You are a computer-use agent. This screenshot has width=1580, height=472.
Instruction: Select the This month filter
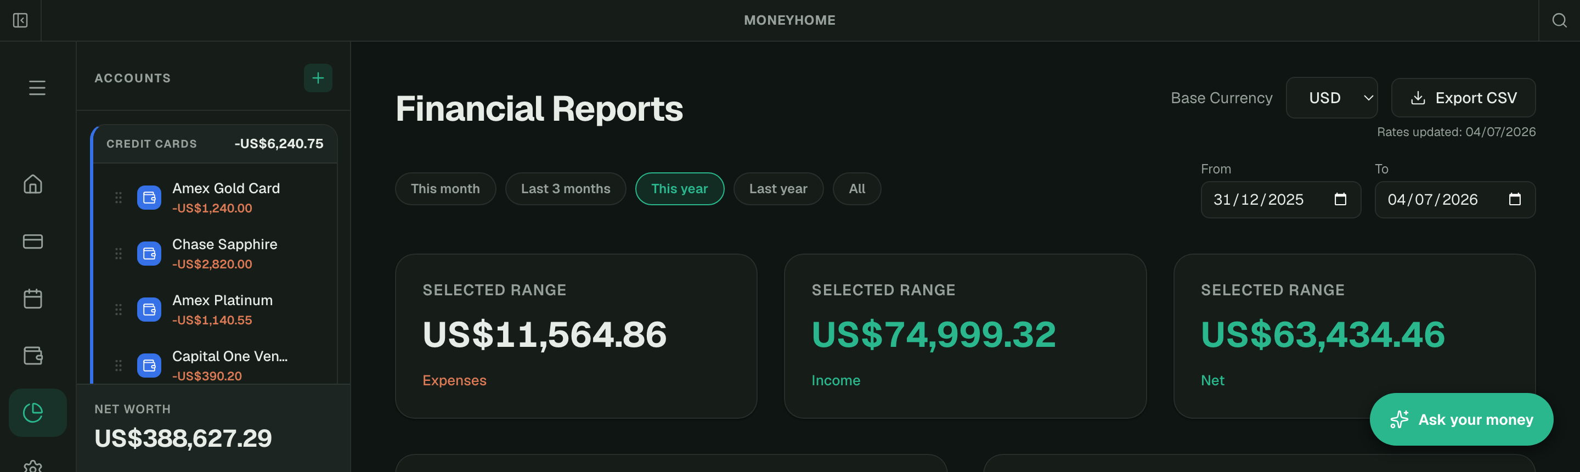tap(445, 188)
